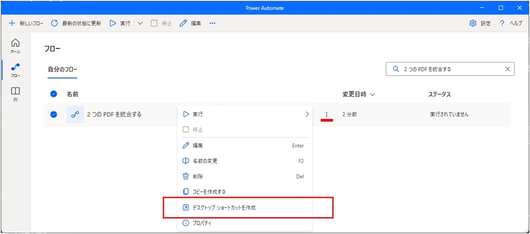Viewport: 530px width, 234px height.
Task: Click the rename icon beside 名前の変更
Action: pos(186,161)
